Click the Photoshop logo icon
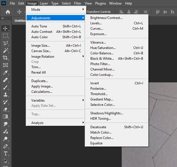The image size is (177, 167). click(4, 3)
